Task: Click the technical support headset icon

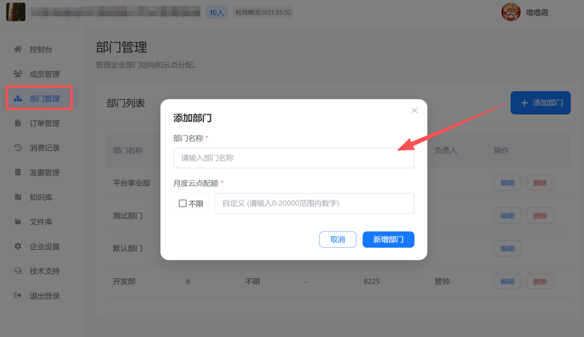Action: (x=18, y=271)
